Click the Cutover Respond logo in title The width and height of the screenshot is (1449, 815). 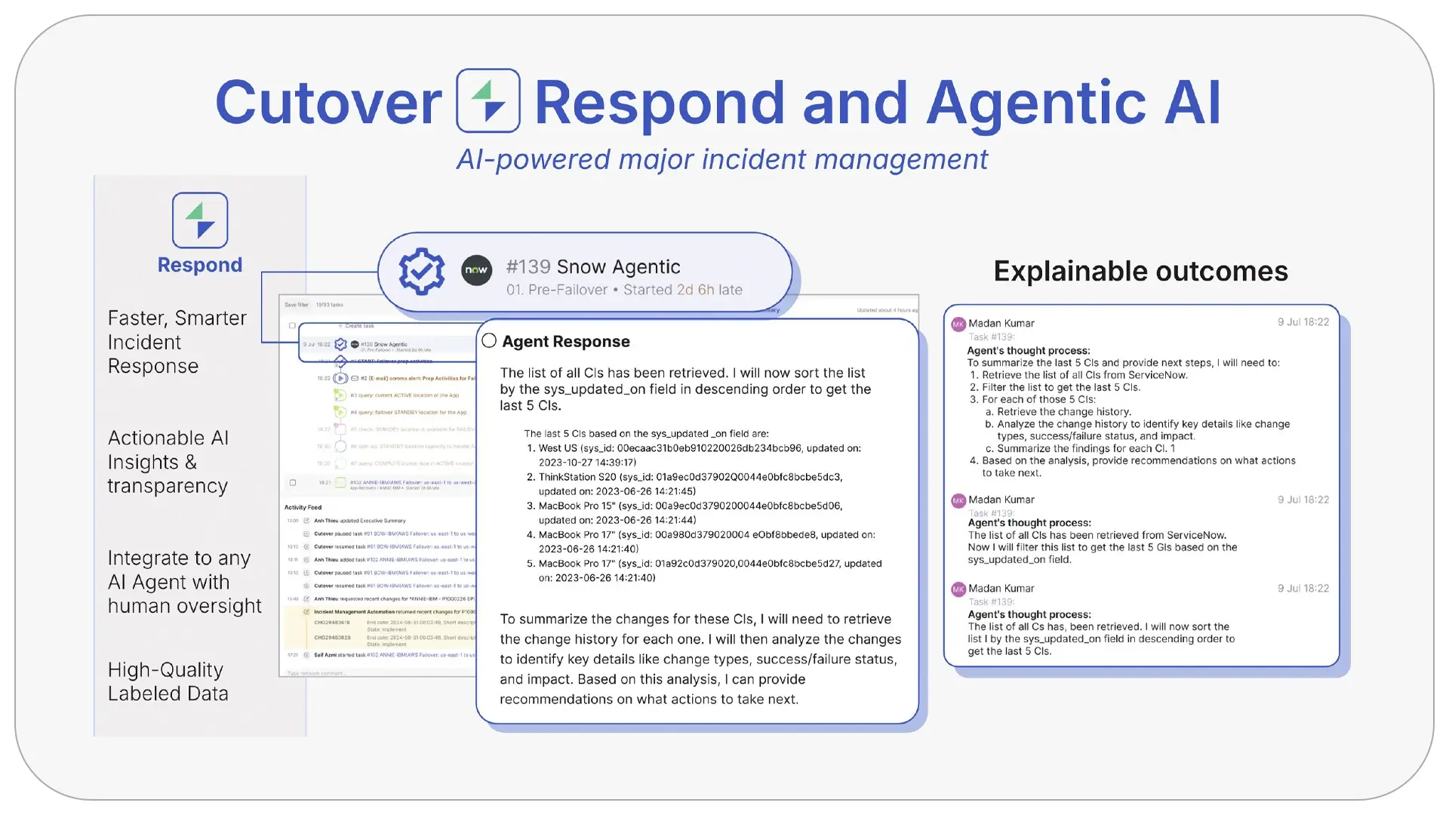pyautogui.click(x=488, y=101)
